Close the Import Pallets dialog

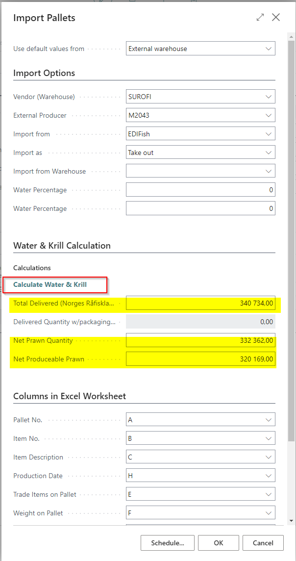(x=276, y=18)
